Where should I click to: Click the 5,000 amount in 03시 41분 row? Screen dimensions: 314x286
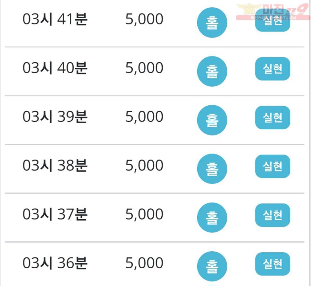tap(144, 19)
